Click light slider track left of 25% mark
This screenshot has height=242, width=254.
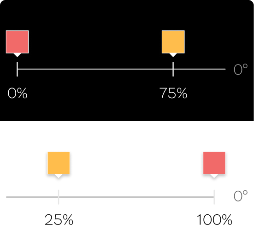[32, 197]
